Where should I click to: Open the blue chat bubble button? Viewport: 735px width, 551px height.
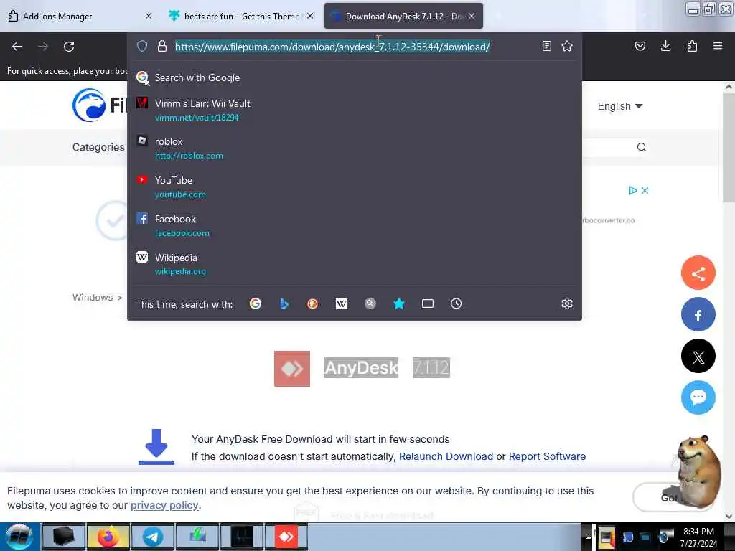698,397
